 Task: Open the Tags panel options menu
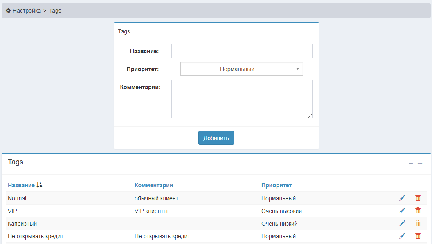(x=420, y=164)
